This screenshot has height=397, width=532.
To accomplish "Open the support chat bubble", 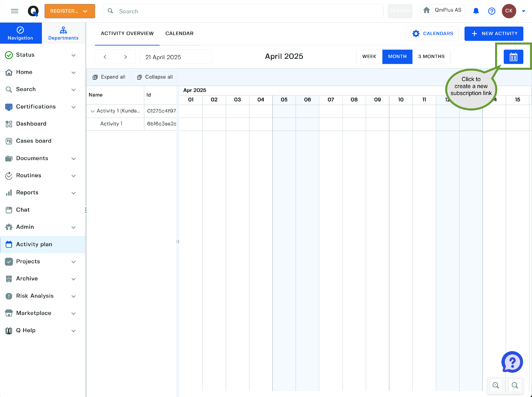I will click(x=512, y=362).
